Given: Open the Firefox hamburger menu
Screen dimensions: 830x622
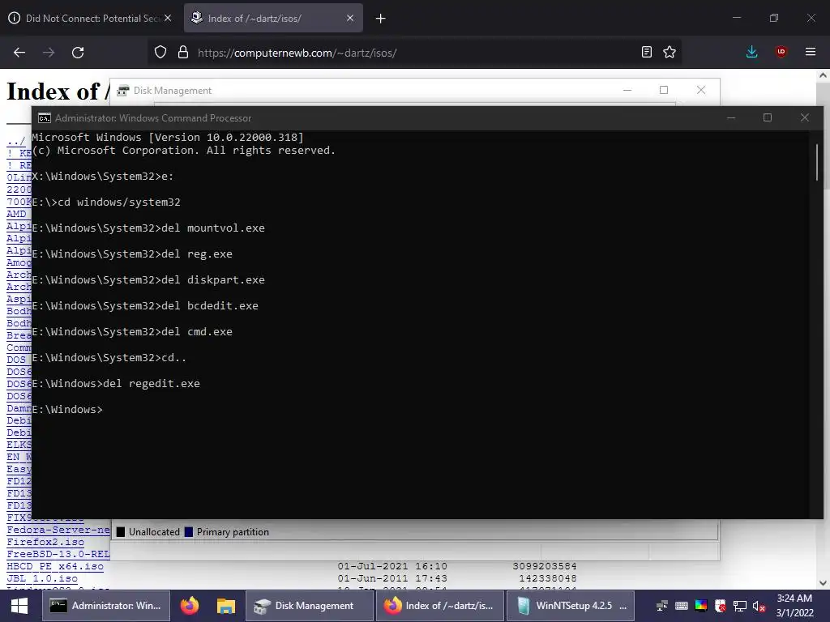Looking at the screenshot, I should tap(810, 52).
